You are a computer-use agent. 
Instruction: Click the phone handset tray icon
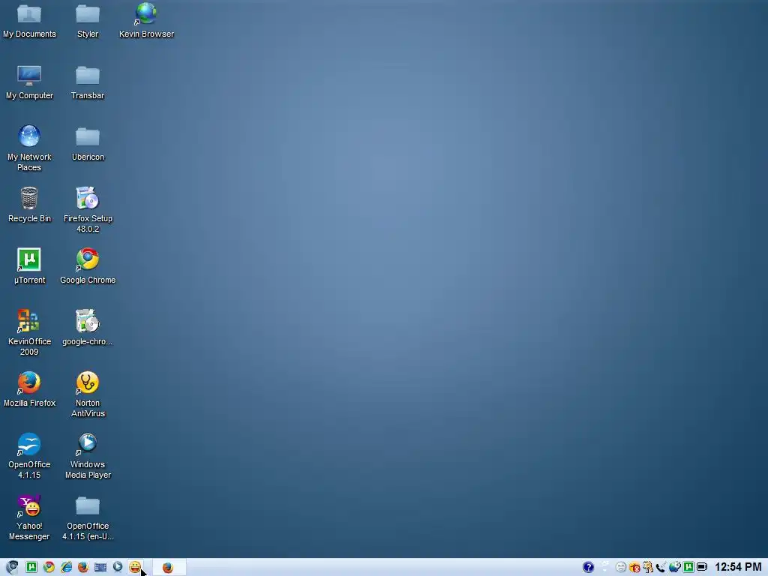[661, 567]
